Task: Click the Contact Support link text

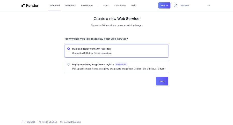Action: click(x=72, y=122)
